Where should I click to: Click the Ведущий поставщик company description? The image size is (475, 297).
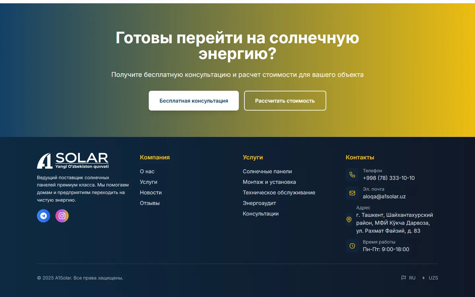click(83, 189)
